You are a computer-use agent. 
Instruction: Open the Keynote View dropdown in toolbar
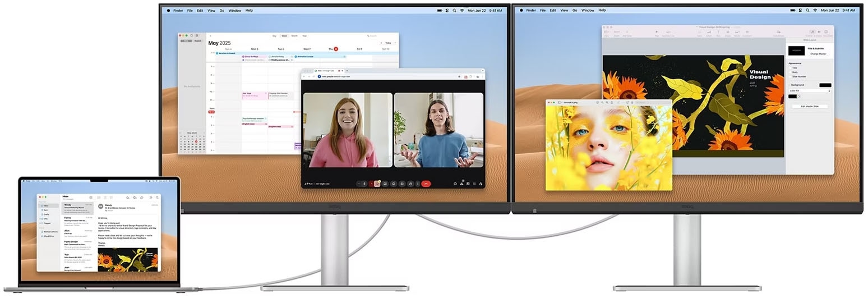606,33
